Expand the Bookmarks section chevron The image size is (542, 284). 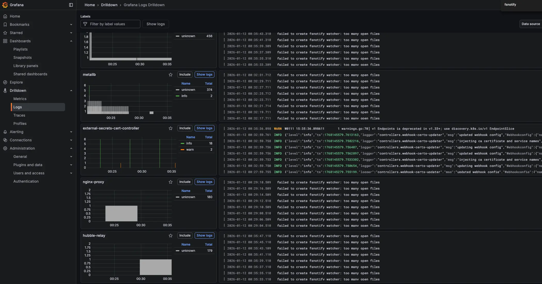click(x=71, y=25)
